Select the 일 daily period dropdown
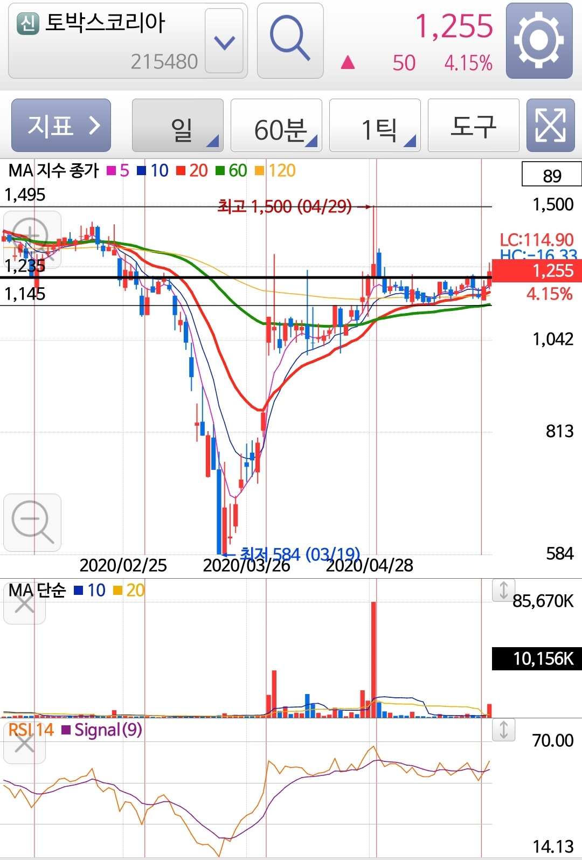Image resolution: width=582 pixels, height=860 pixels. pyautogui.click(x=178, y=125)
